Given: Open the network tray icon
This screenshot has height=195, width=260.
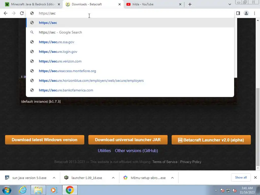Looking at the screenshot, I should [x=228, y=190].
